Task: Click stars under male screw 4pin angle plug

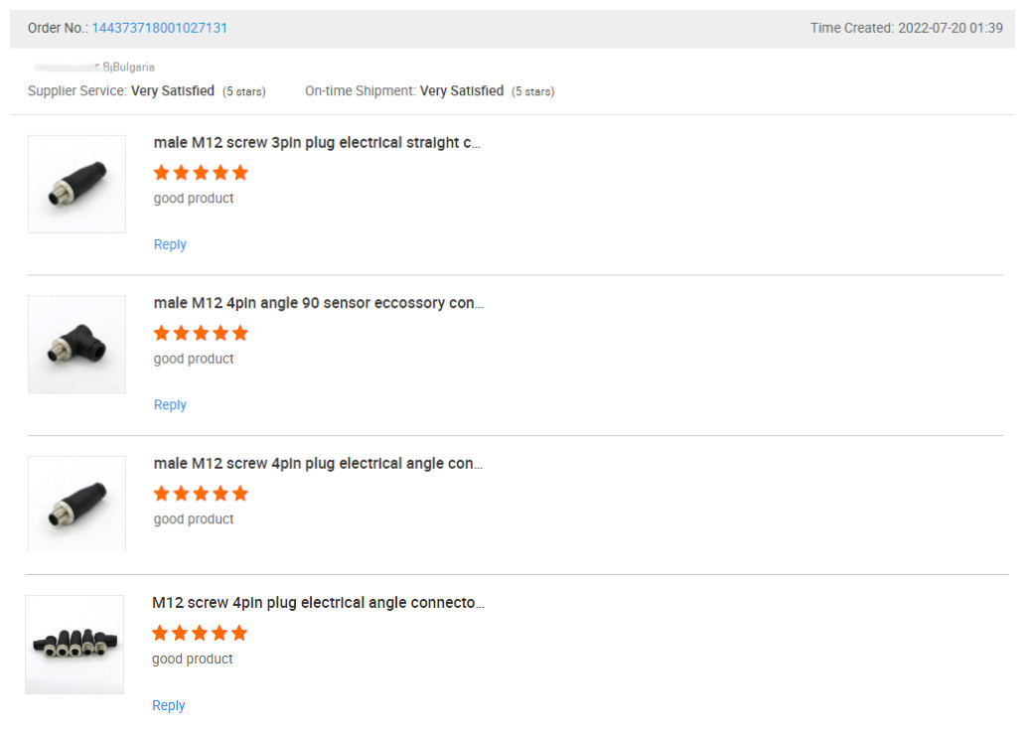Action: click(201, 494)
